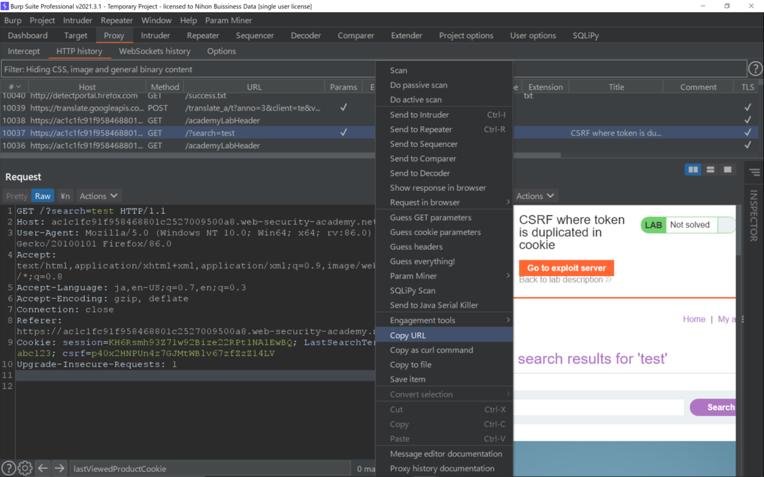Switch to the Repeater tab

click(x=203, y=36)
